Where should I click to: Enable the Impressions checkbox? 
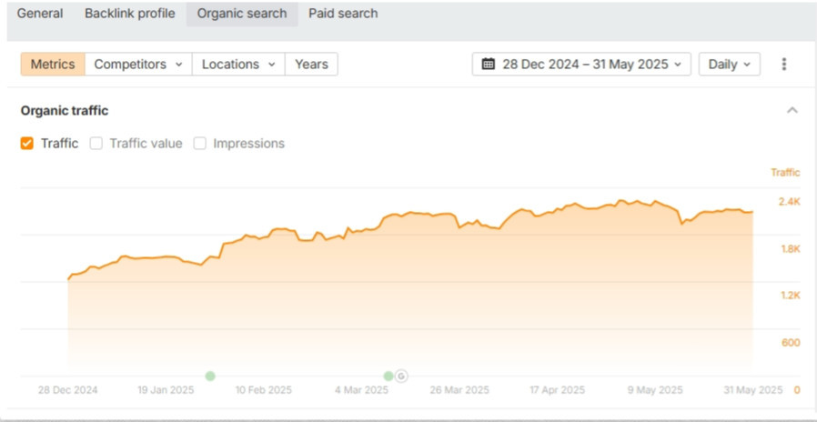coord(200,144)
